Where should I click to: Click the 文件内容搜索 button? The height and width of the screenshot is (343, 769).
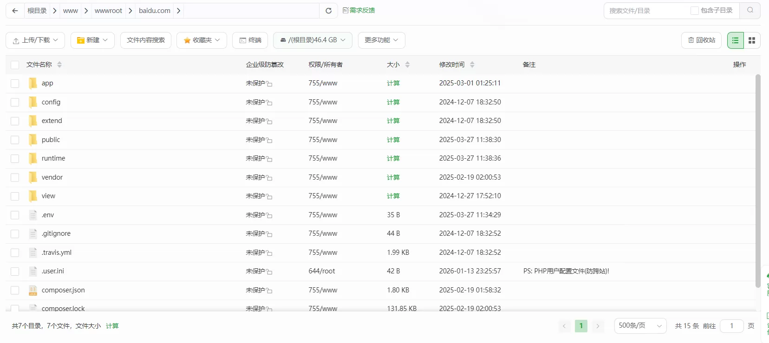(146, 40)
